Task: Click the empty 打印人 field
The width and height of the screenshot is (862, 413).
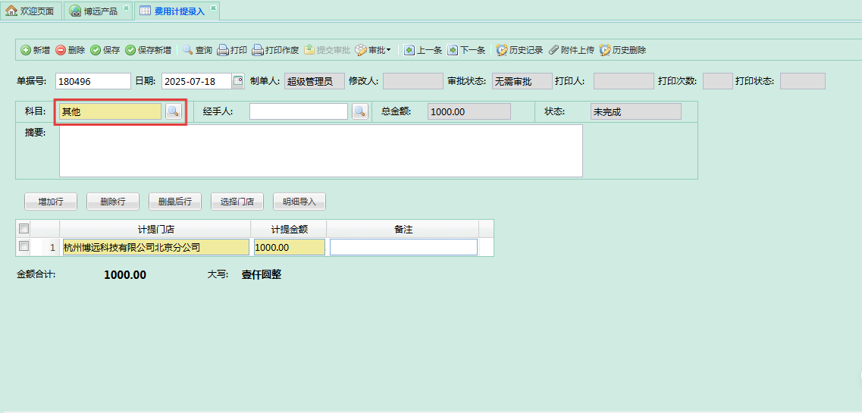Action: (x=624, y=81)
